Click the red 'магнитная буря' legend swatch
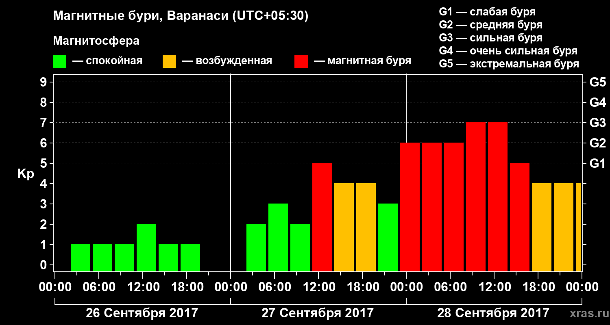 pyautogui.click(x=301, y=61)
